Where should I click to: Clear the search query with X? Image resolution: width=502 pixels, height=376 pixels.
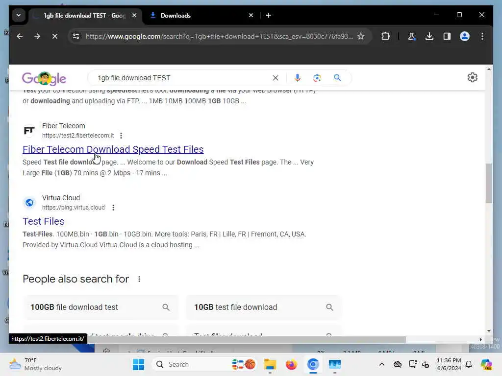point(276,78)
